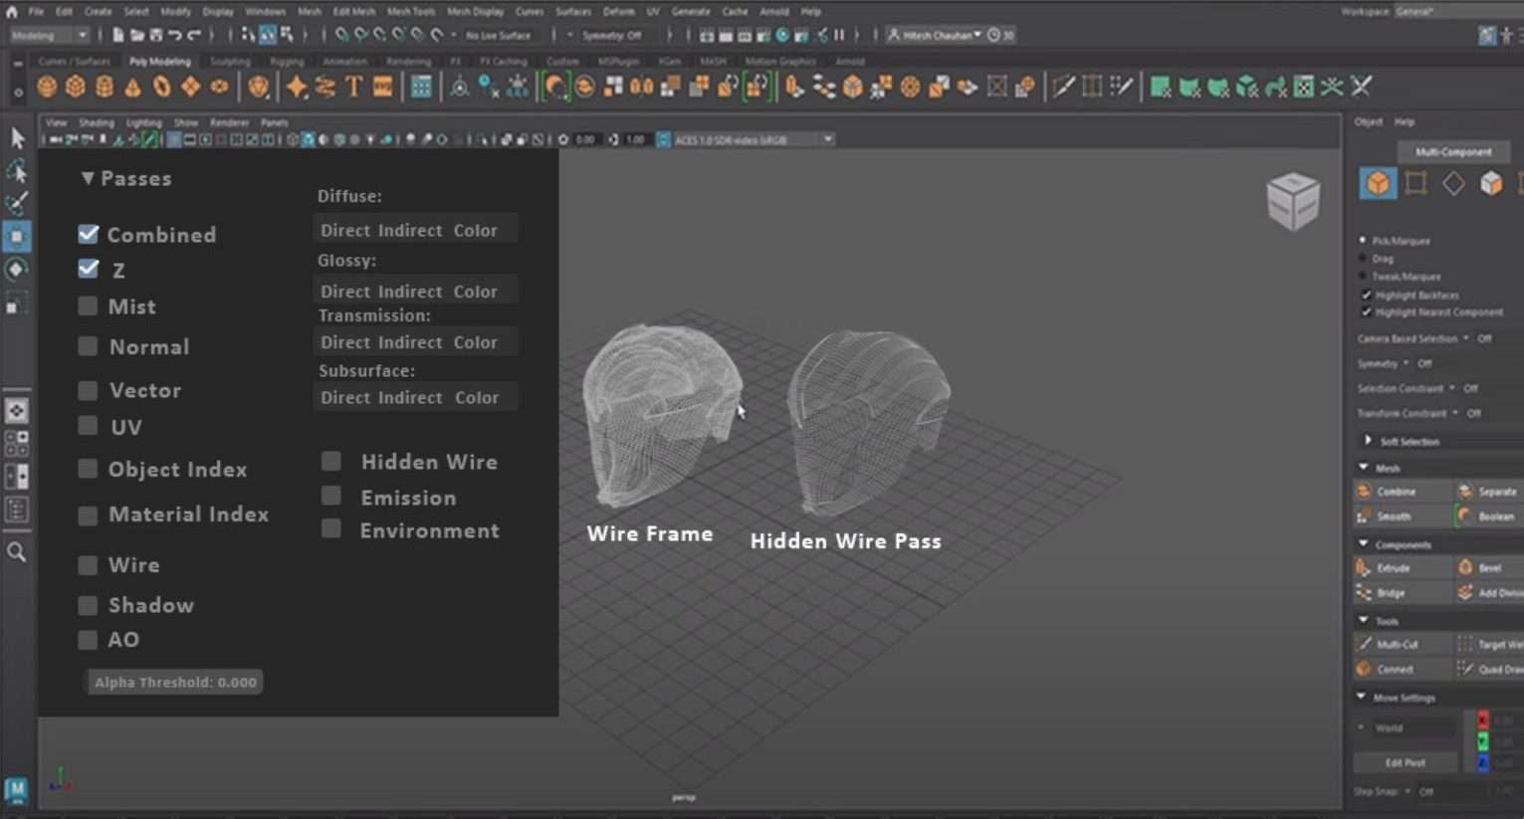Click the Multi-Component button
Image resolution: width=1524 pixels, height=819 pixels.
[x=1453, y=151]
